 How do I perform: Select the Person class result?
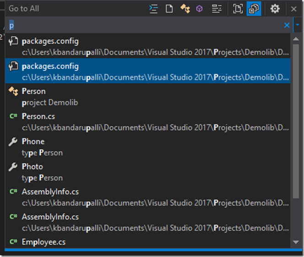pyautogui.click(x=147, y=96)
